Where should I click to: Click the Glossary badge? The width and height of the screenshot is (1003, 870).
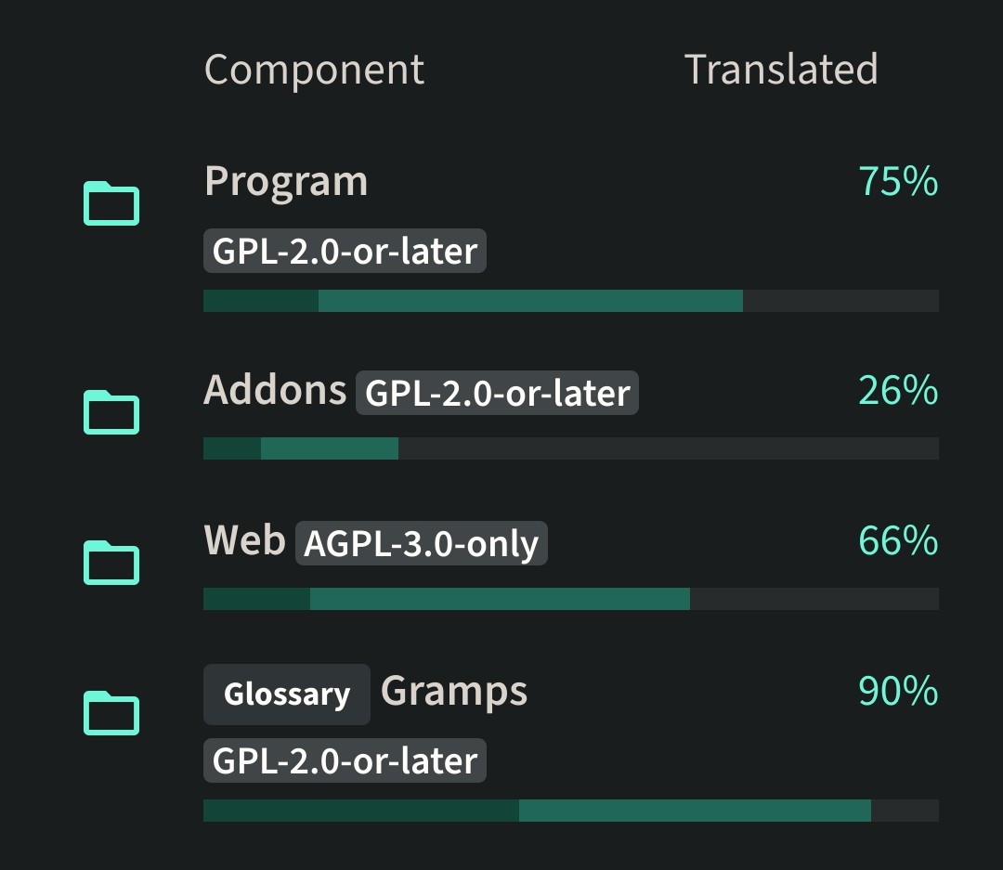click(x=287, y=695)
